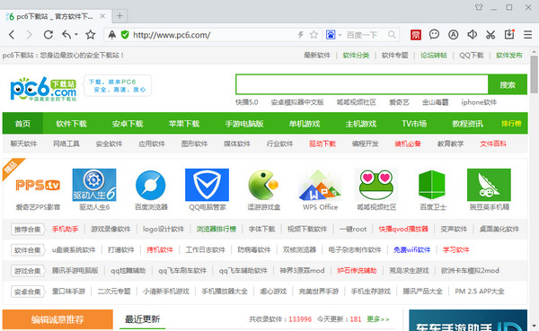The height and width of the screenshot is (331, 539).
Task: Open 软件下载 in the nav bar
Action: tap(71, 124)
